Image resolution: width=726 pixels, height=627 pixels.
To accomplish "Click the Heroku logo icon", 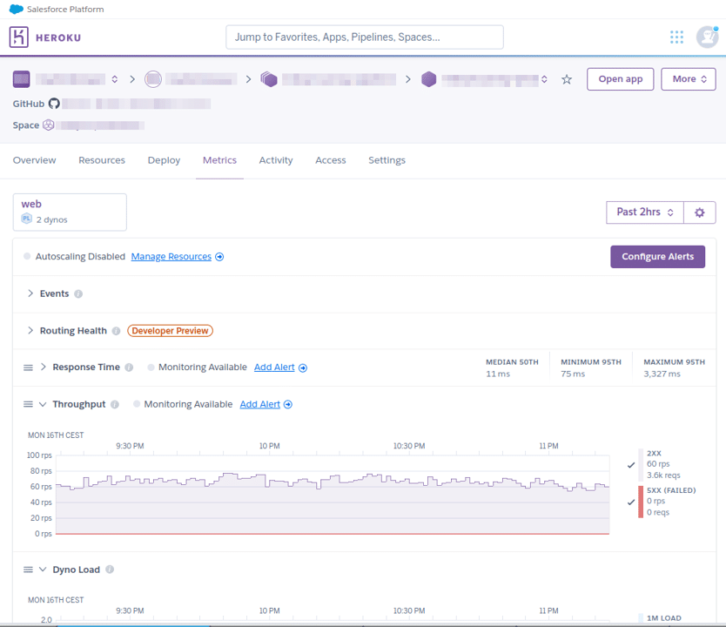I will 19,37.
